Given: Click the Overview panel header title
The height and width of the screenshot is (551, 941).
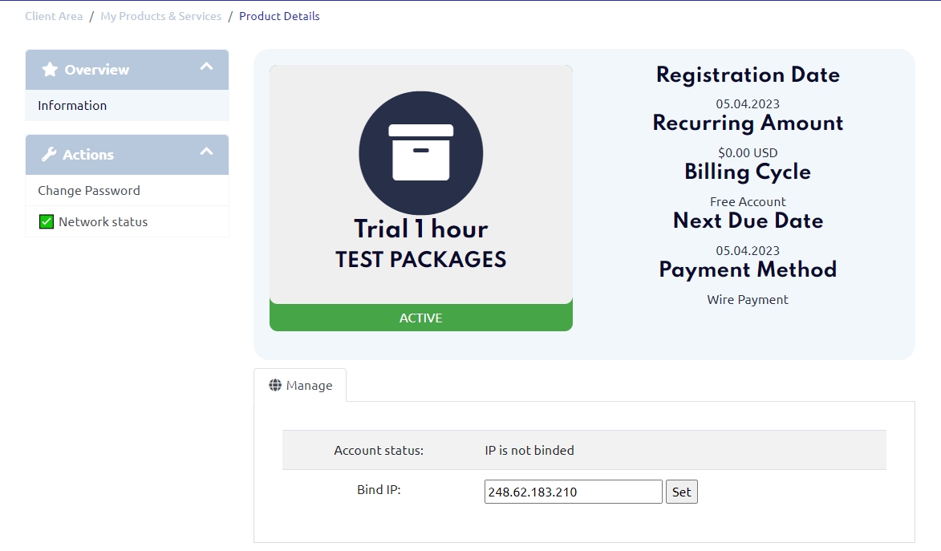Looking at the screenshot, I should 96,70.
